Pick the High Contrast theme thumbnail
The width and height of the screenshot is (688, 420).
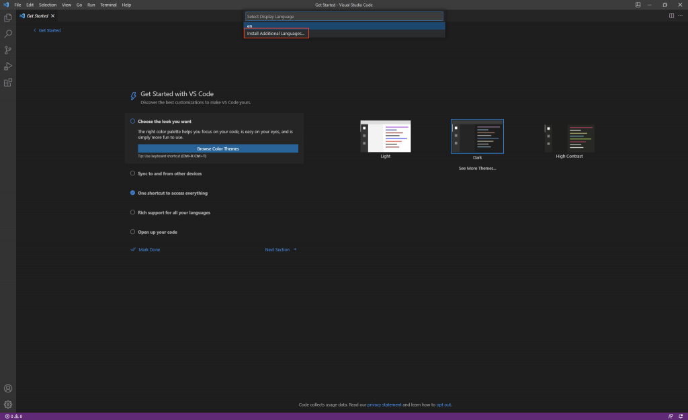coord(569,137)
